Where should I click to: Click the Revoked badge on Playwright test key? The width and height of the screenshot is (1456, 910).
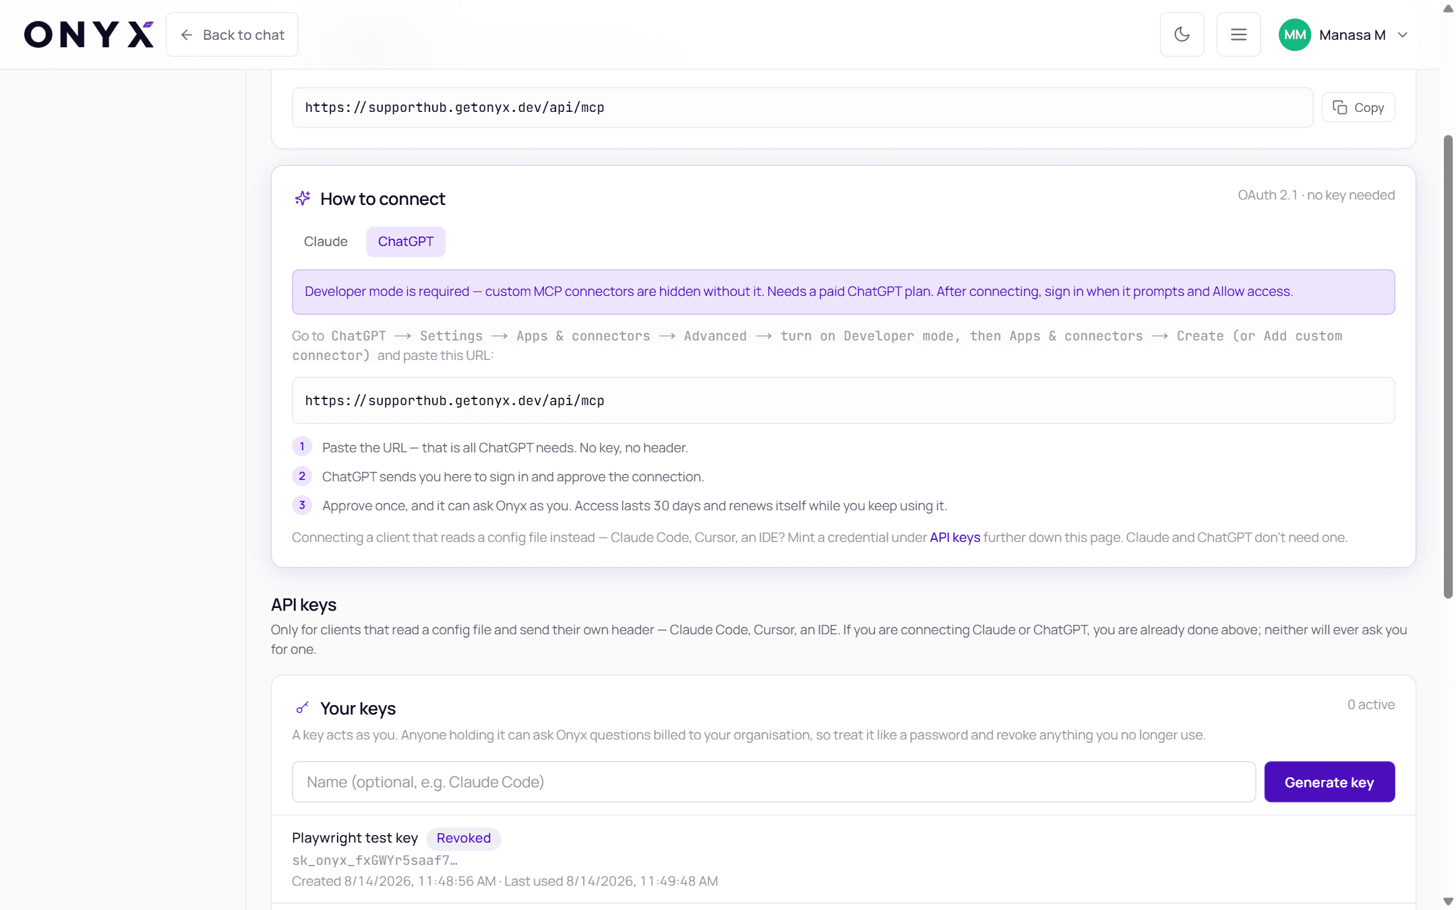[464, 838]
